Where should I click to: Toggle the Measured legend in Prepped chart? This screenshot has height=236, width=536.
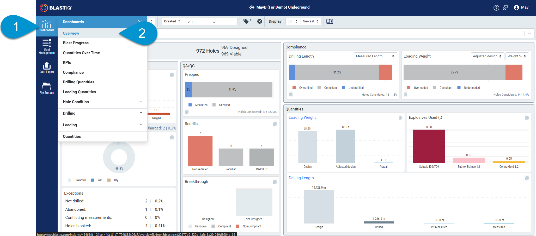(198, 105)
